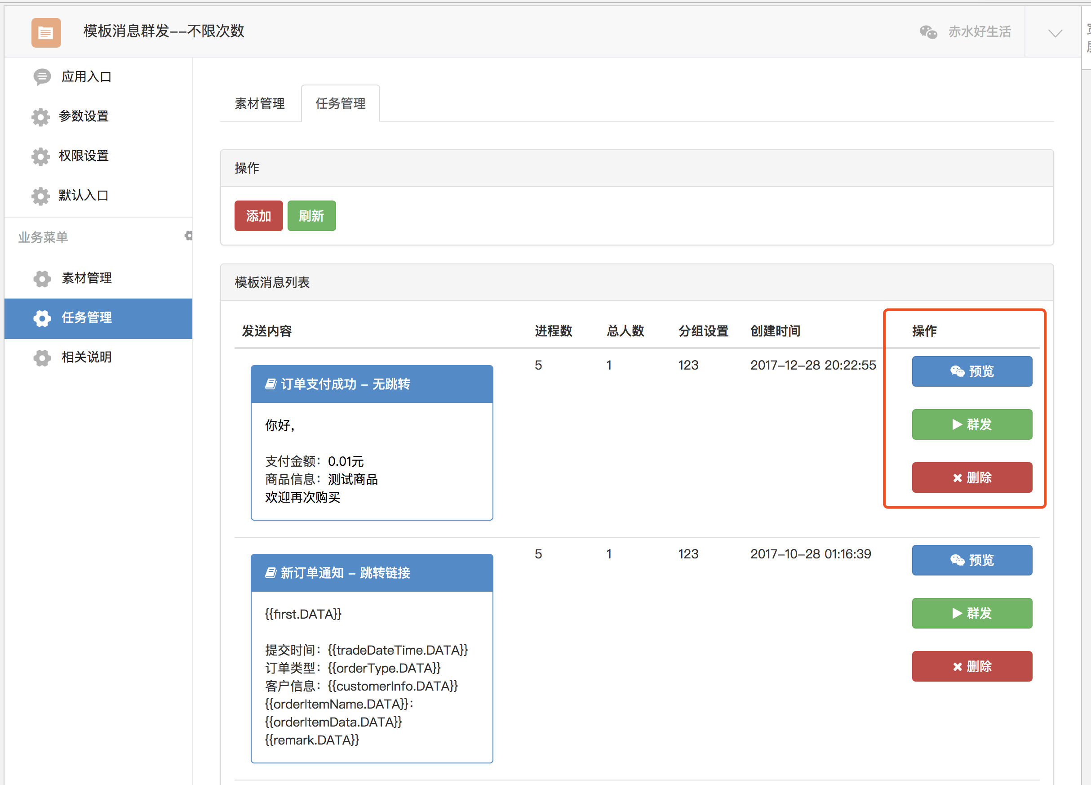
Task: Preview the 订单支付成功 message with 预览
Action: [x=972, y=371]
